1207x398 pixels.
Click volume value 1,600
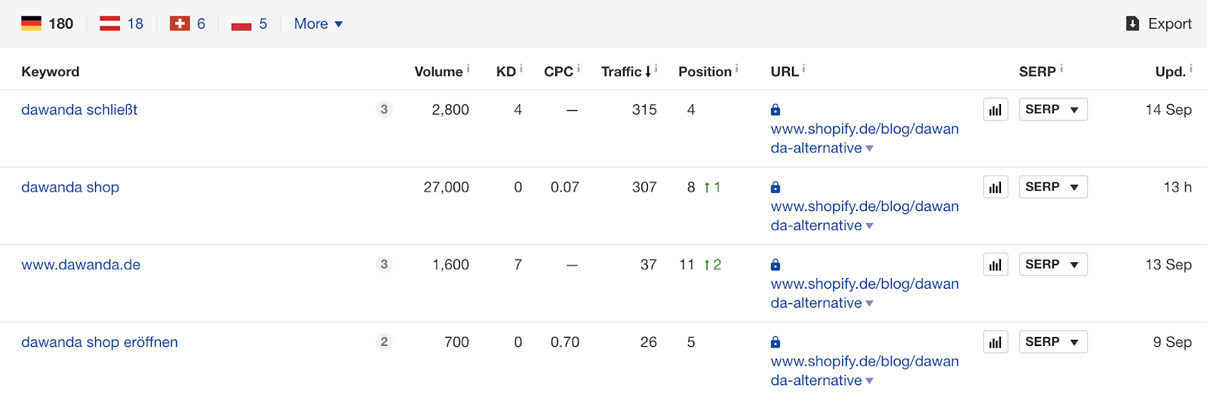point(450,265)
